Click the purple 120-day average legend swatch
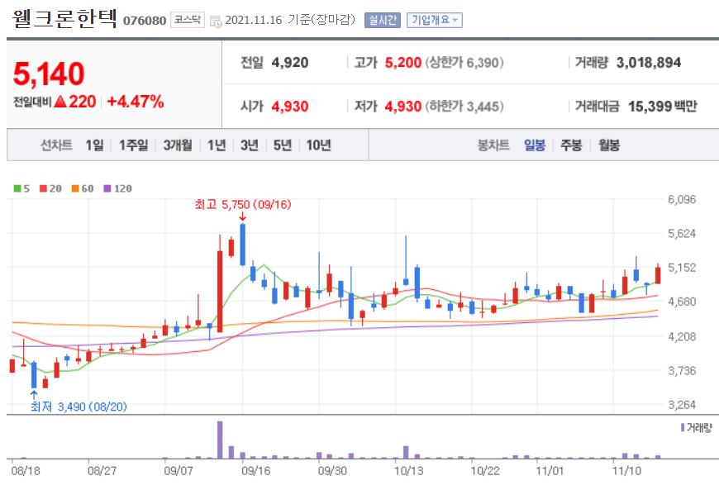The image size is (719, 485). click(x=107, y=188)
